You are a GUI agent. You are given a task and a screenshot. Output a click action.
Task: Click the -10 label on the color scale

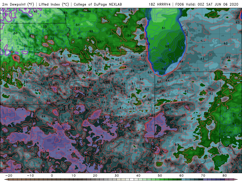30,176
